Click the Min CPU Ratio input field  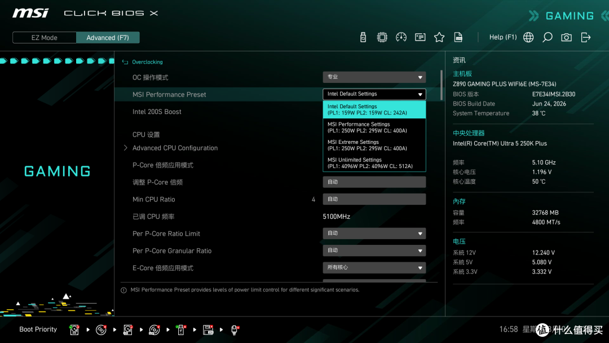pos(374,199)
